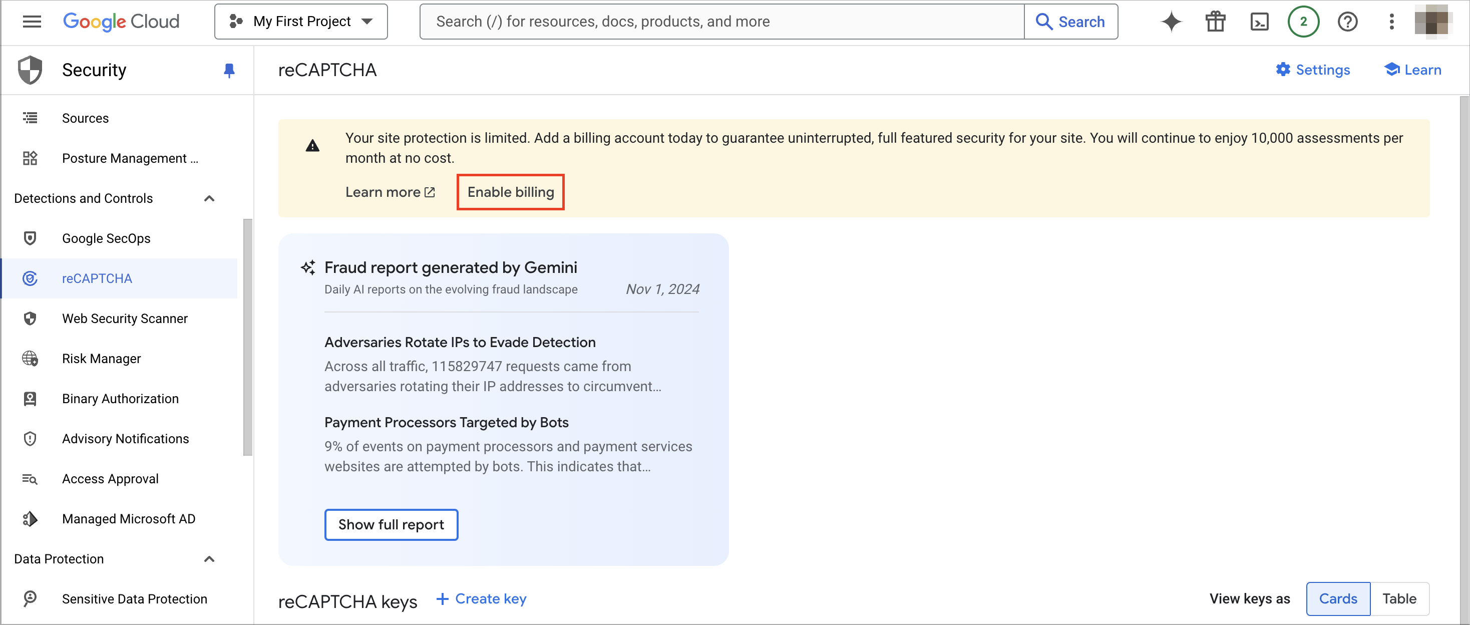1470x625 pixels.
Task: Click the reCAPTCHA sidebar icon
Action: tap(30, 278)
